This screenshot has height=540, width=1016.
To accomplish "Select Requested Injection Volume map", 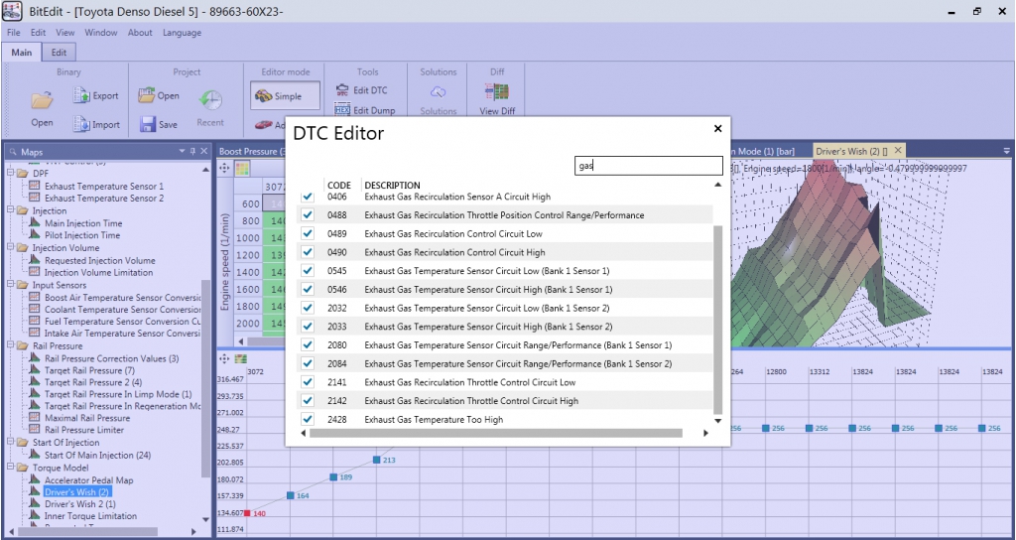I will [100, 260].
